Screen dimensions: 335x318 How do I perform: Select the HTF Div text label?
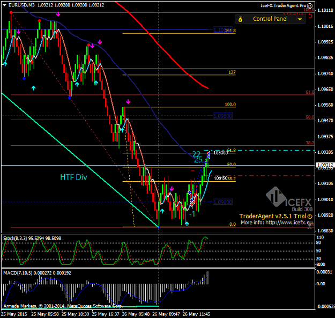73,177
